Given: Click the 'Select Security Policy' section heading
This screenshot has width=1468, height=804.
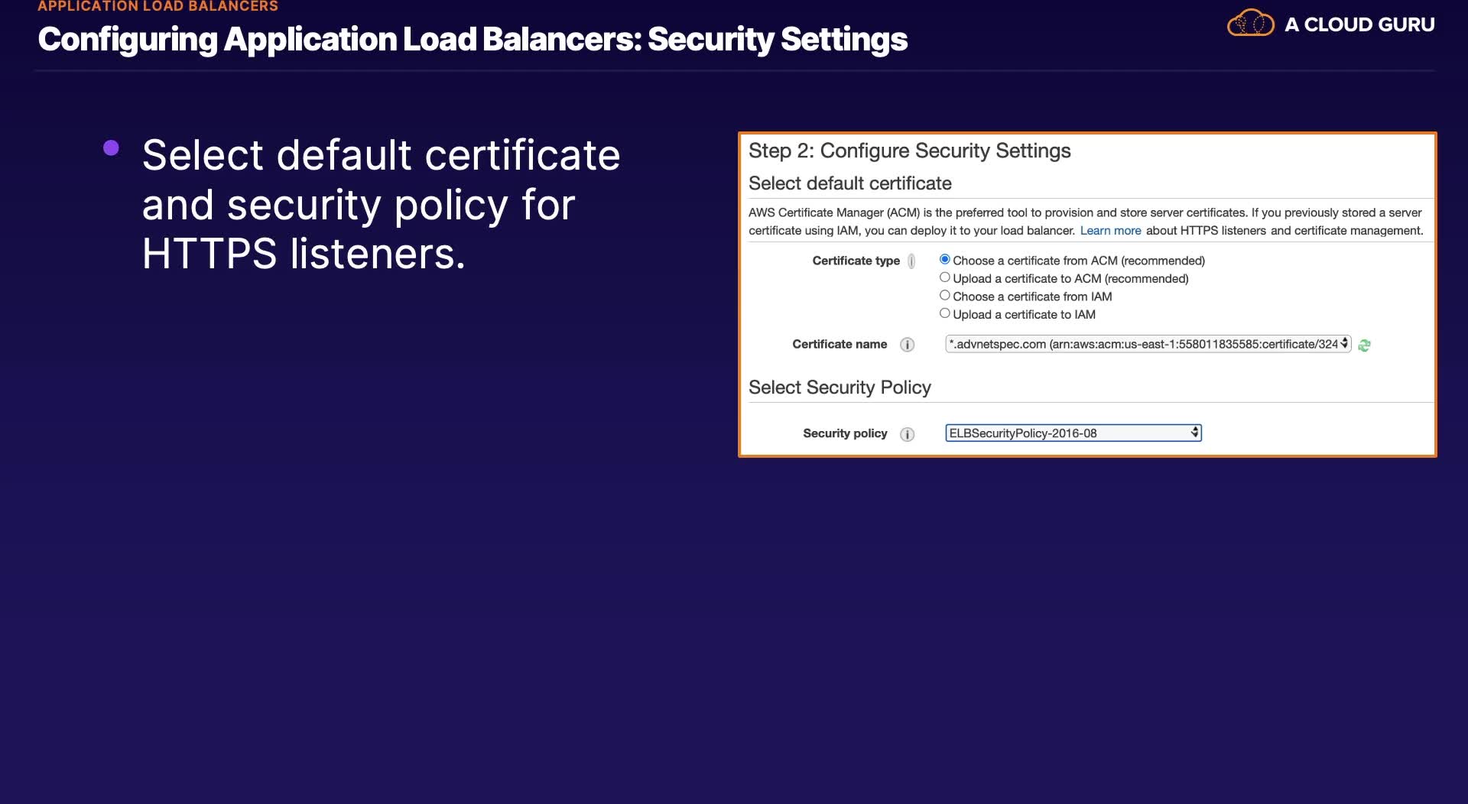Looking at the screenshot, I should [x=840, y=387].
